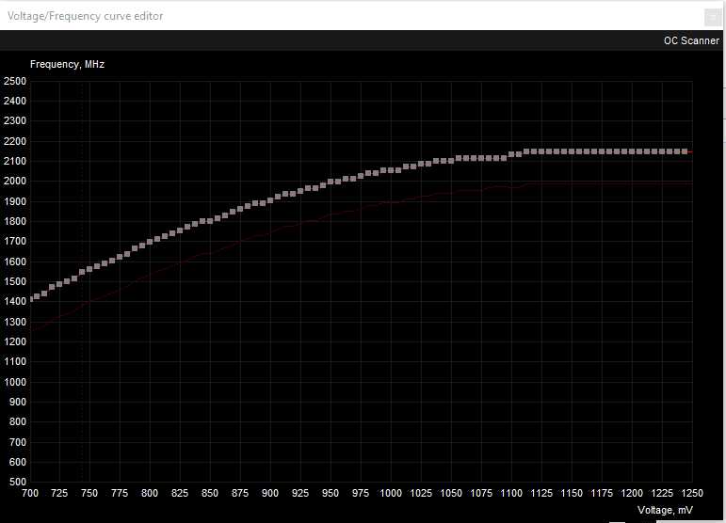
Task: Select the curve point at 1025 mV
Action: (x=421, y=164)
